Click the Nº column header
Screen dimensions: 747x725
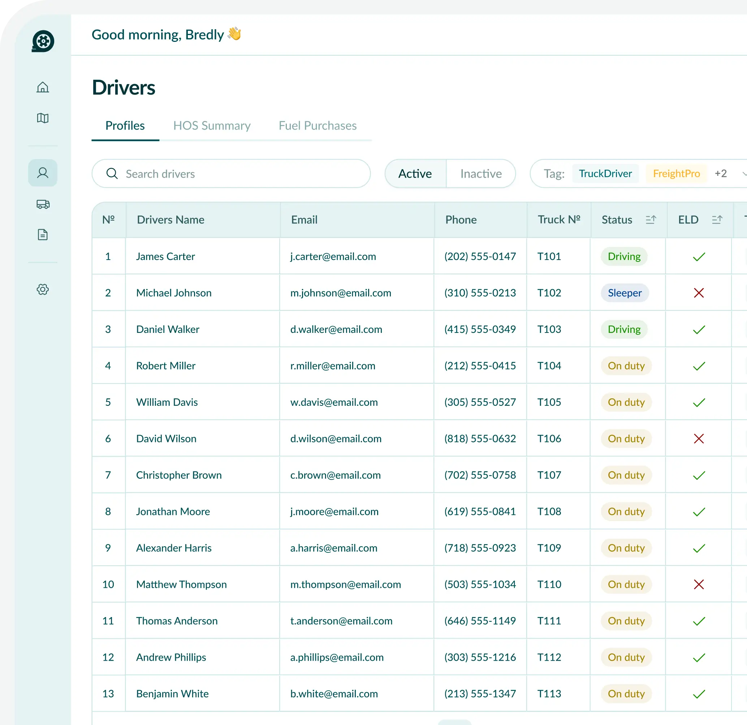pyautogui.click(x=109, y=220)
